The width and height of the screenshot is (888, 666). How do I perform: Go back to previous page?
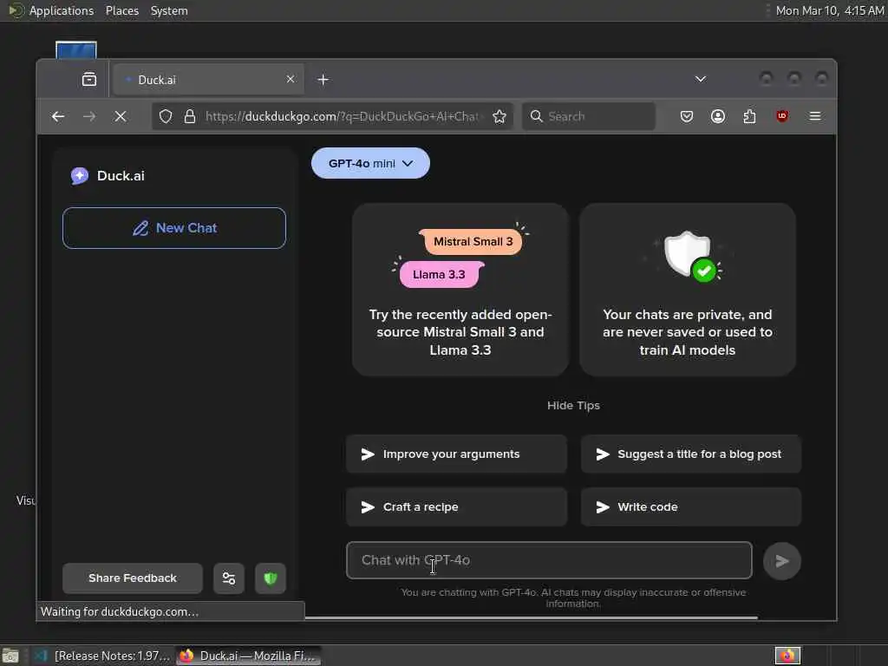(58, 117)
